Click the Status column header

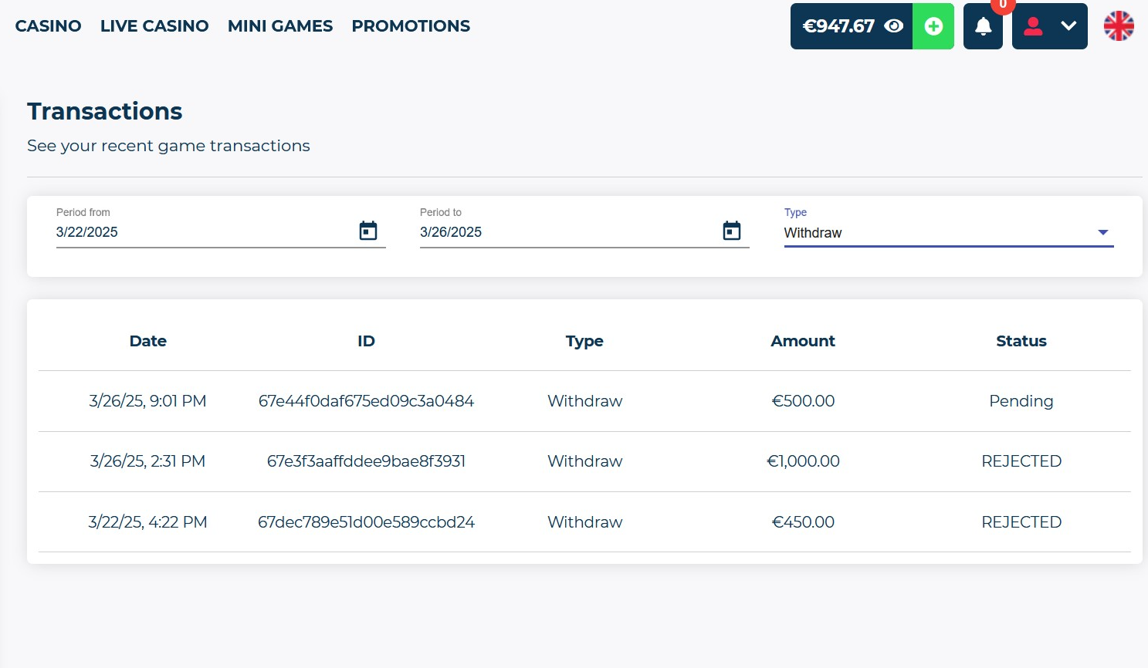click(x=1021, y=341)
